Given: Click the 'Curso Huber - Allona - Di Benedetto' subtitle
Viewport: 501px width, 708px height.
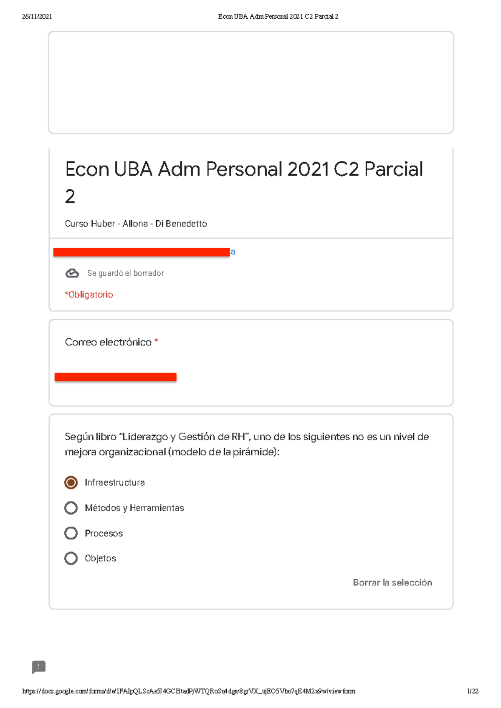Looking at the screenshot, I should point(136,224).
